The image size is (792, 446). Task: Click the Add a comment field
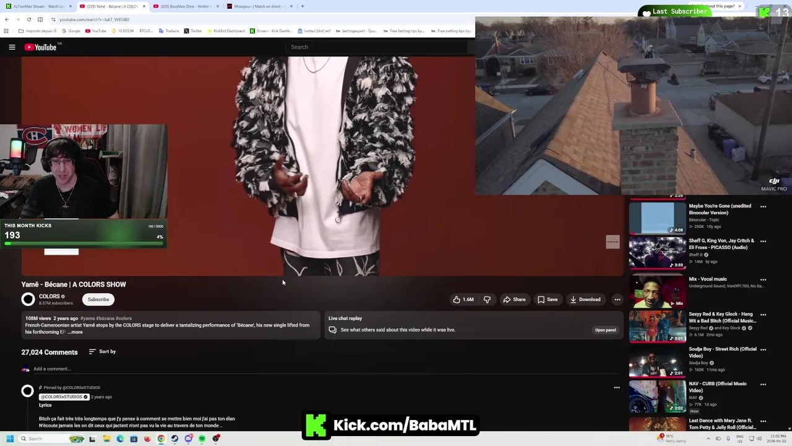coord(327,369)
